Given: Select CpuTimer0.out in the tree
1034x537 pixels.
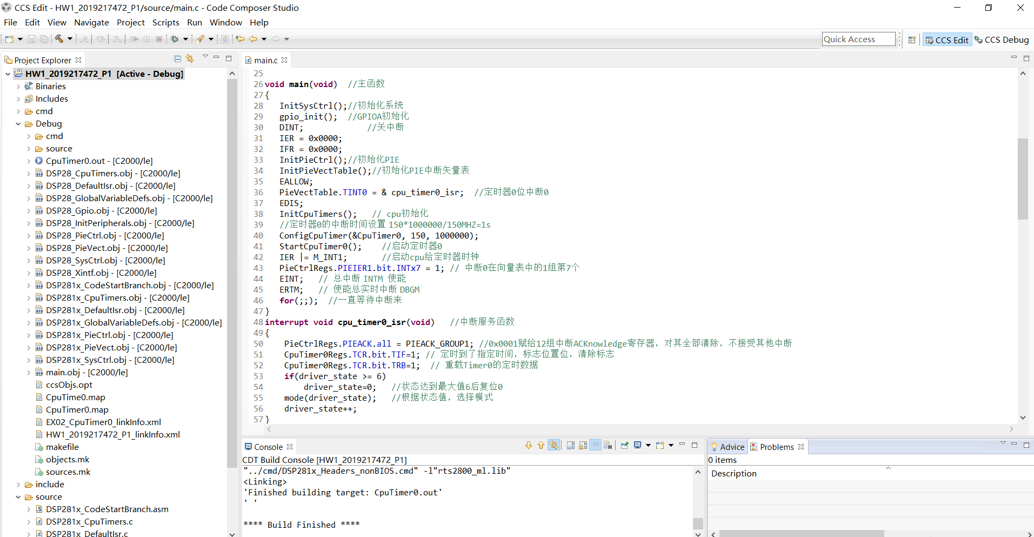Looking at the screenshot, I should click(x=99, y=161).
